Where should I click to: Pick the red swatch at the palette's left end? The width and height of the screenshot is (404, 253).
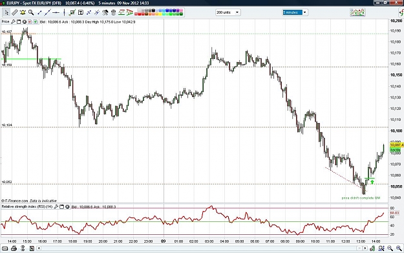click(136, 14)
